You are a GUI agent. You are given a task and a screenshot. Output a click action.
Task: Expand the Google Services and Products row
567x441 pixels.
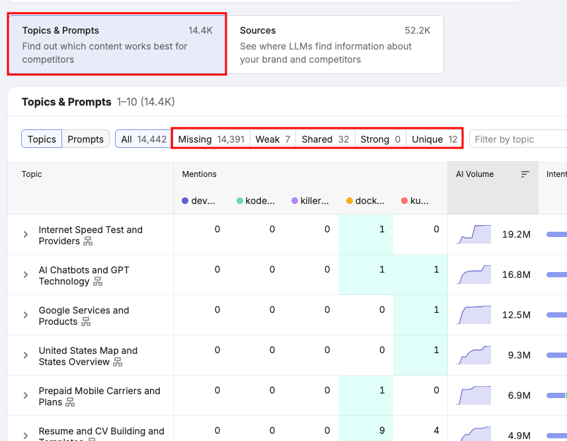26,315
